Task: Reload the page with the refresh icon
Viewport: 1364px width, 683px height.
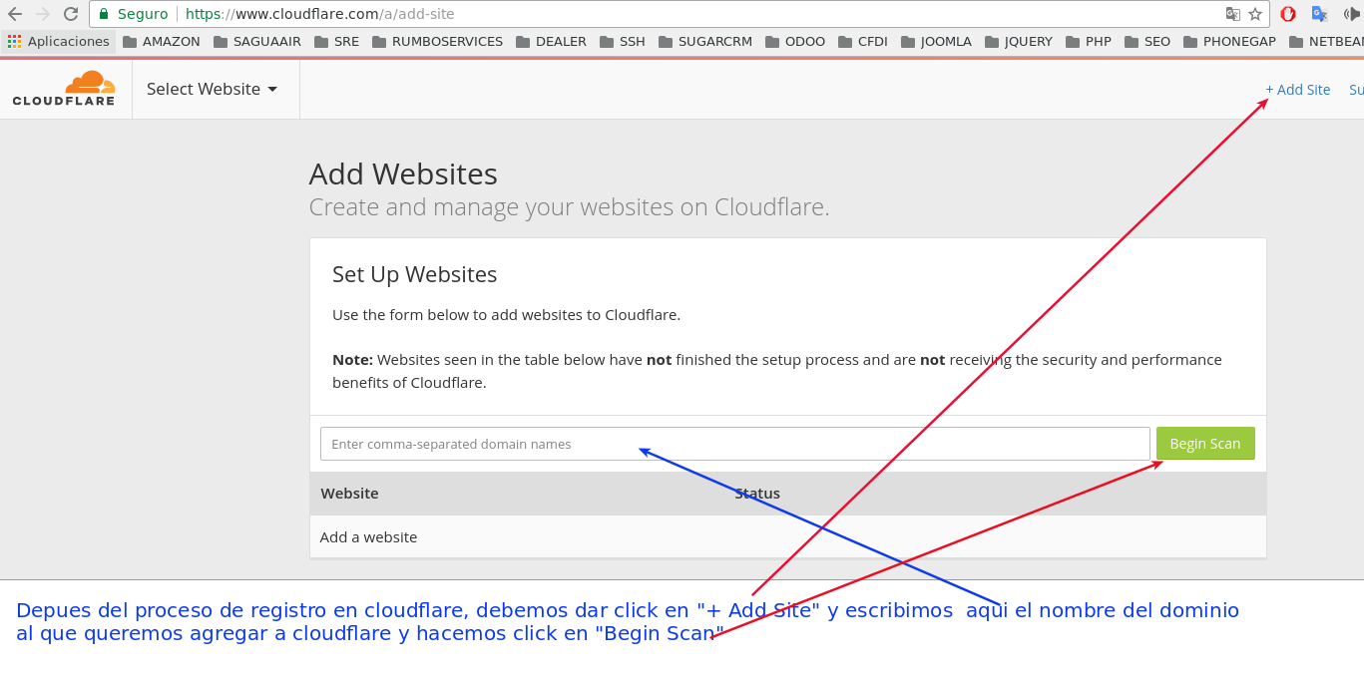Action: 71,14
